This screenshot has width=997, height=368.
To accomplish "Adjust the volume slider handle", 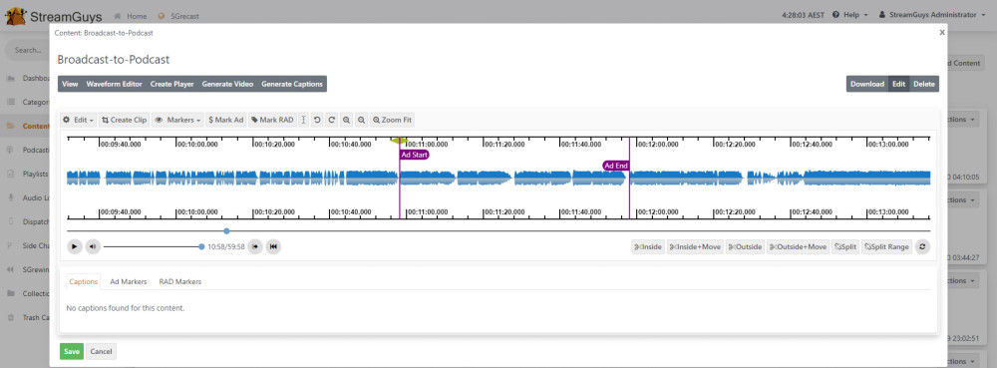I will coord(201,246).
